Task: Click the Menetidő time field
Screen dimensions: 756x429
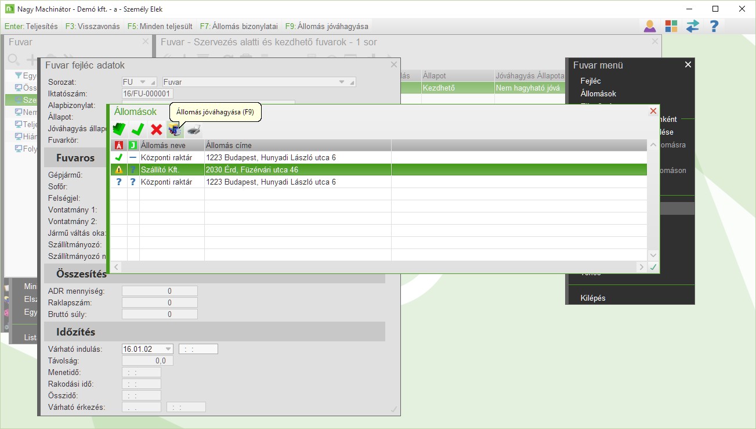Action: tap(142, 372)
